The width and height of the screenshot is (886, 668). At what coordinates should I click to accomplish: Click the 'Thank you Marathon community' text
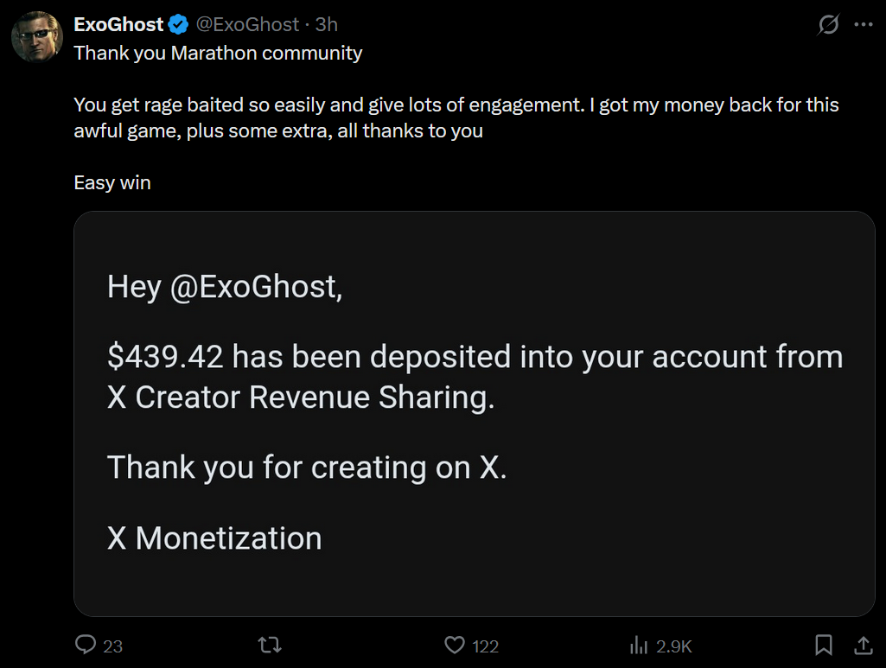point(218,53)
